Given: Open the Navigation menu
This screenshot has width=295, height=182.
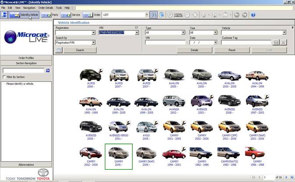Looking at the screenshot, I should 29,8.
